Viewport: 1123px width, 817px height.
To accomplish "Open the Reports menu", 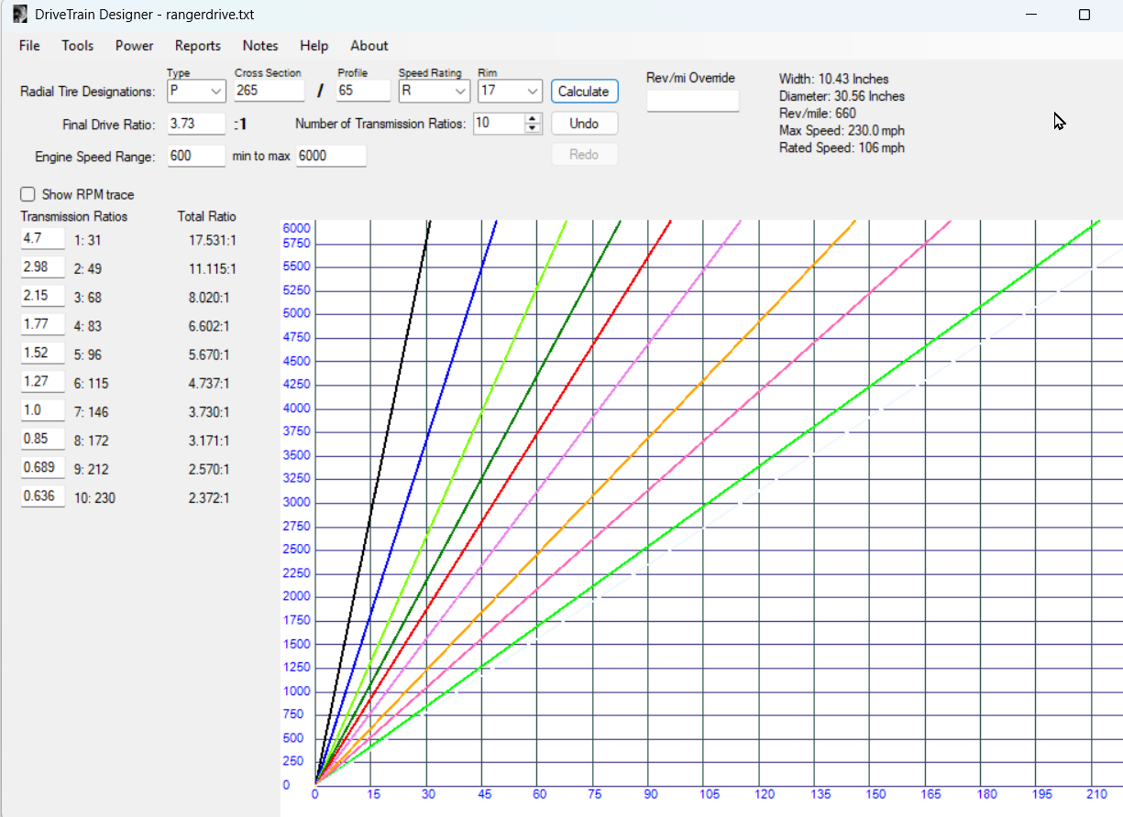I will (x=198, y=46).
